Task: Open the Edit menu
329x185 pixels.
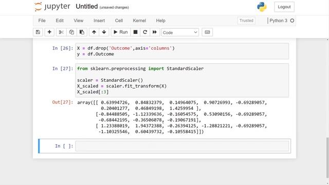Action: (x=60, y=21)
